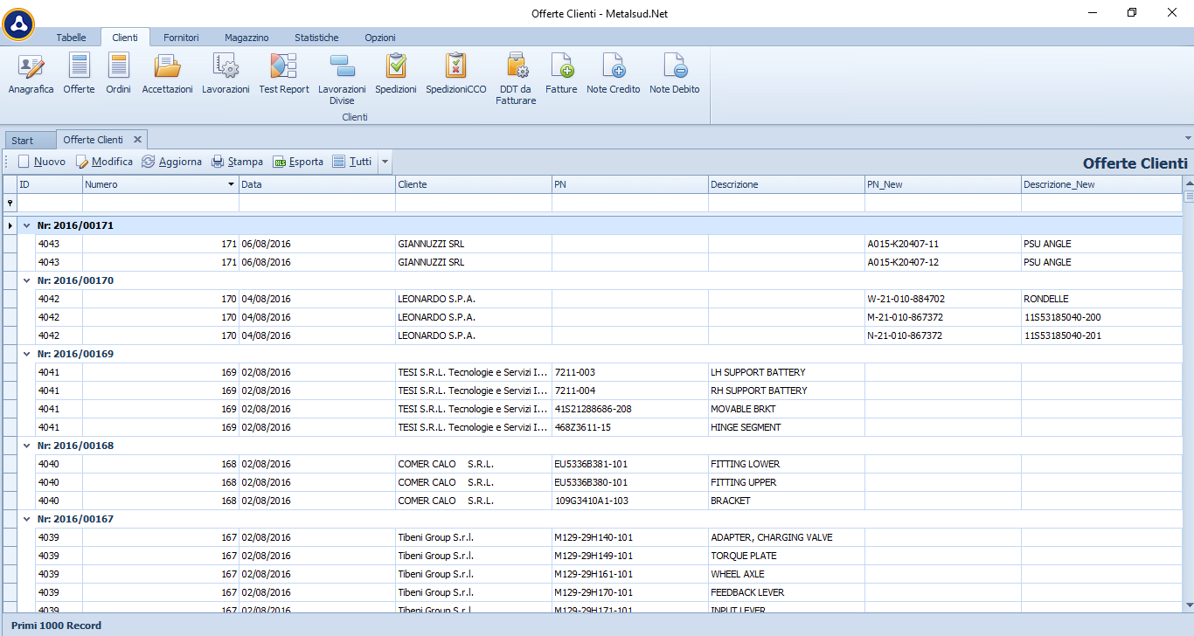
Task: Open the Anagrafica customer registry icon
Action: click(x=31, y=74)
